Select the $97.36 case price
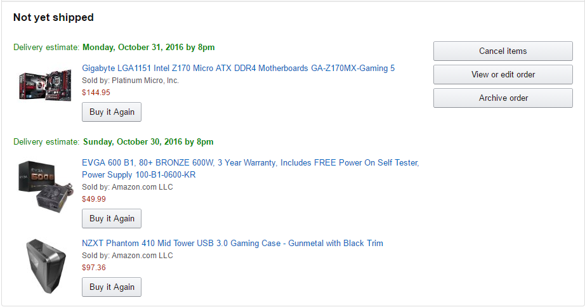This screenshot has width=585, height=307. click(x=94, y=268)
